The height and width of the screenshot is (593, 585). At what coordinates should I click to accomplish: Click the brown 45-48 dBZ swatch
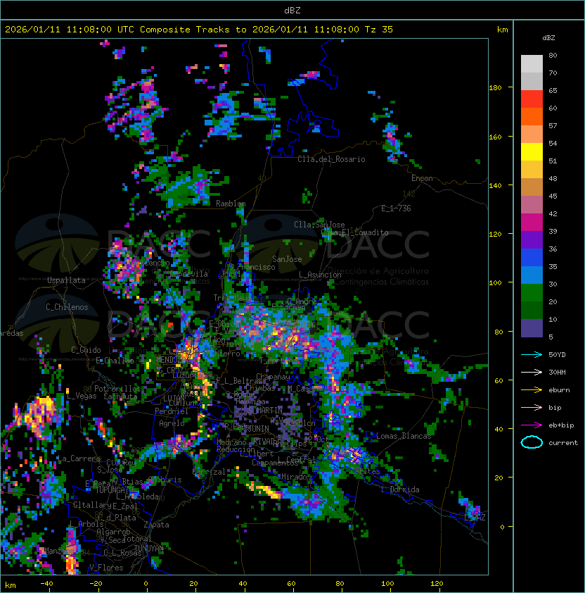point(532,187)
